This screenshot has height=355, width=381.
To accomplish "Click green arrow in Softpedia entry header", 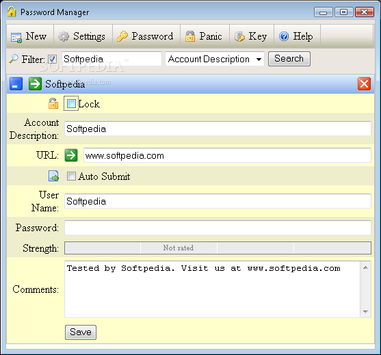I will 35,84.
